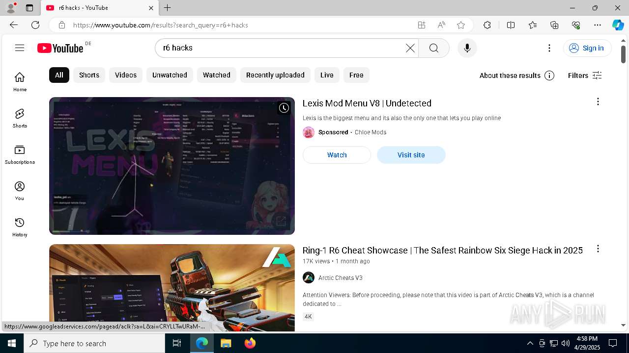Launch Firefox from the taskbar
This screenshot has height=353, width=629.
[x=250, y=343]
